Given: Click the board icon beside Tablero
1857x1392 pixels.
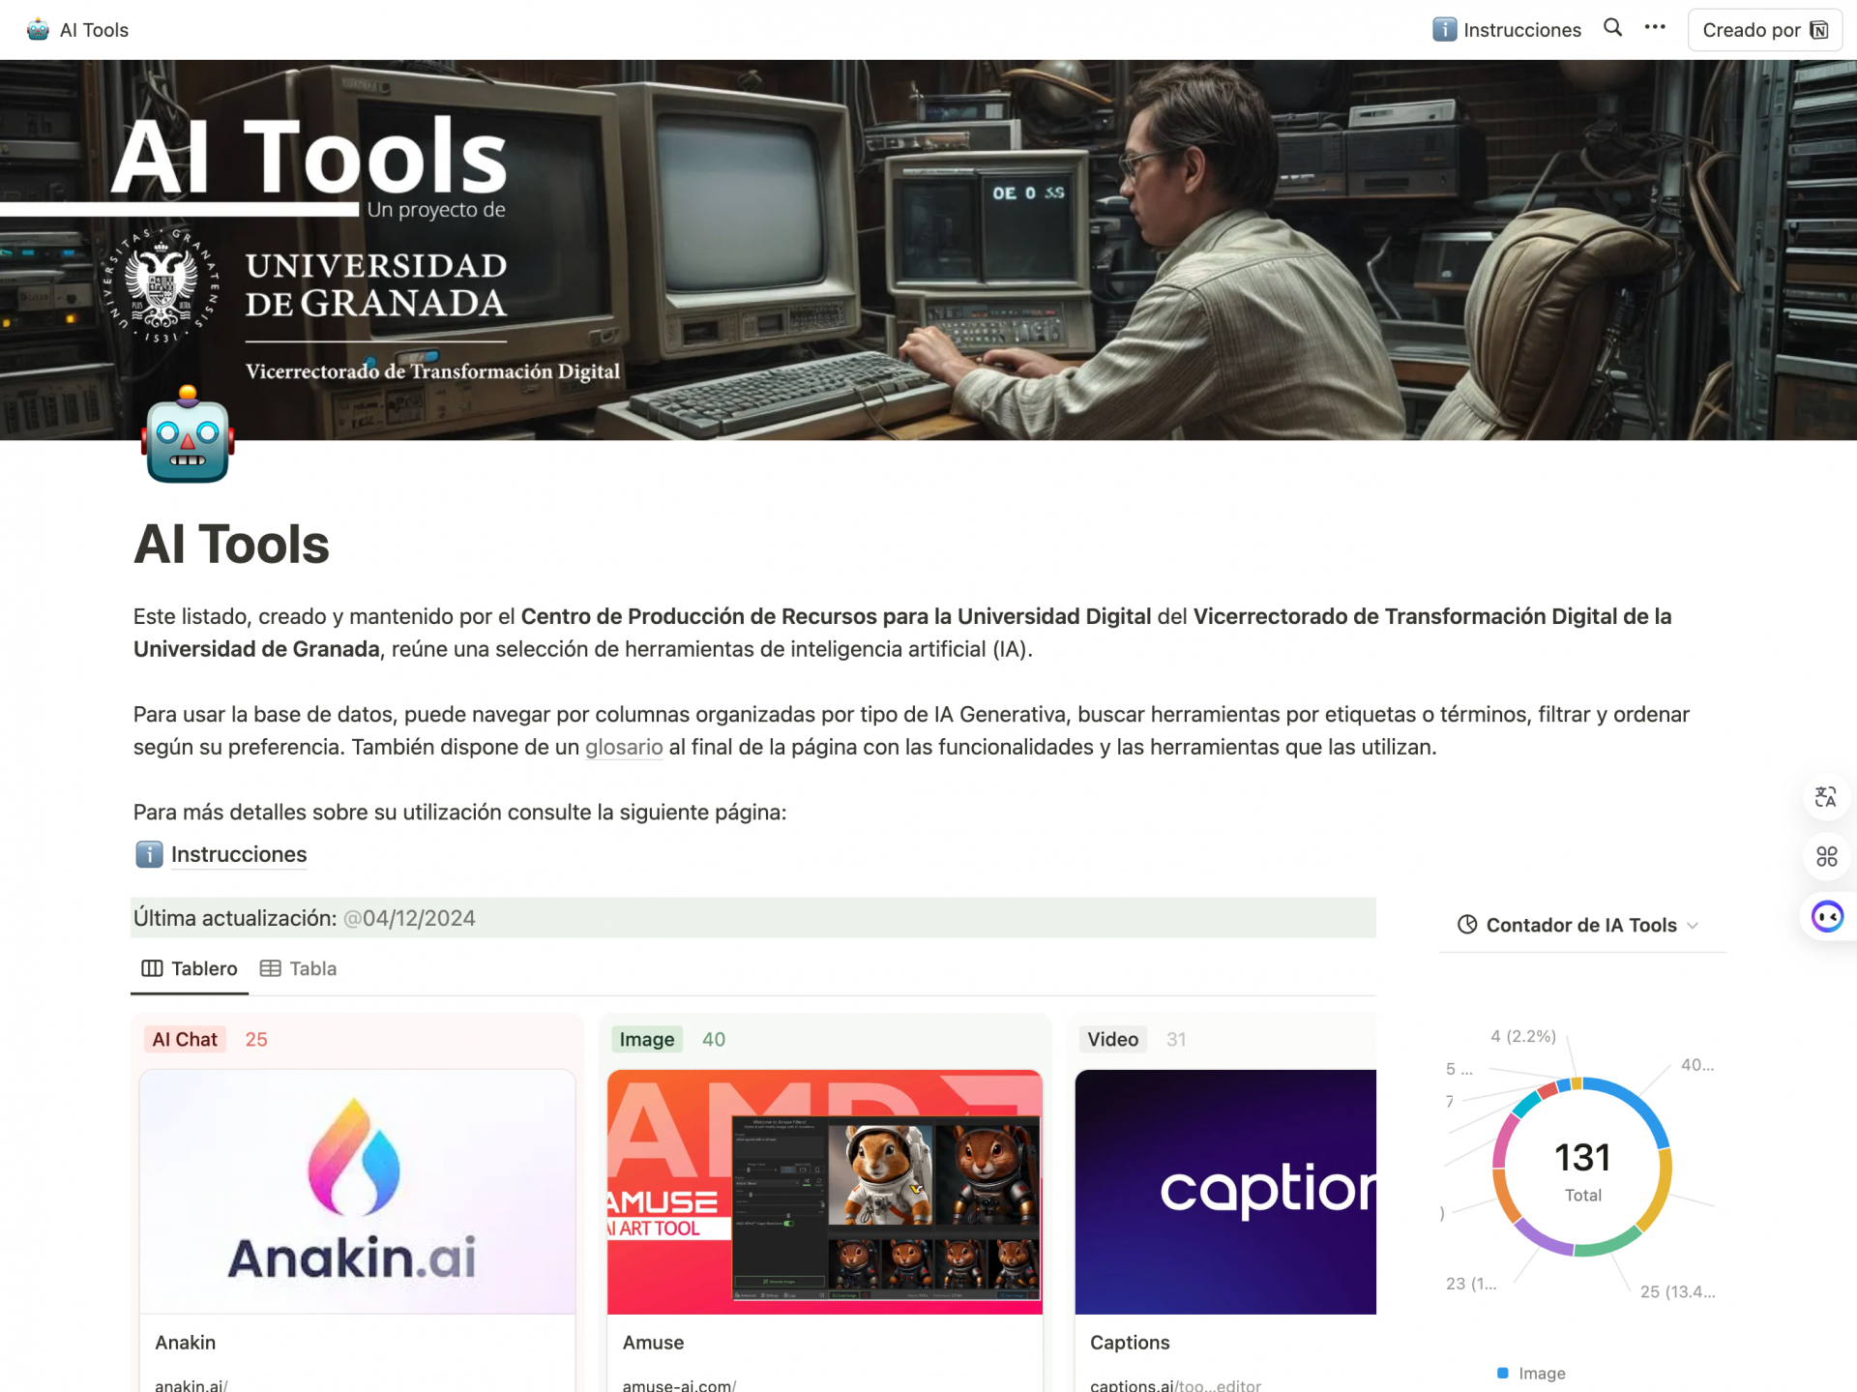Looking at the screenshot, I should coord(152,968).
